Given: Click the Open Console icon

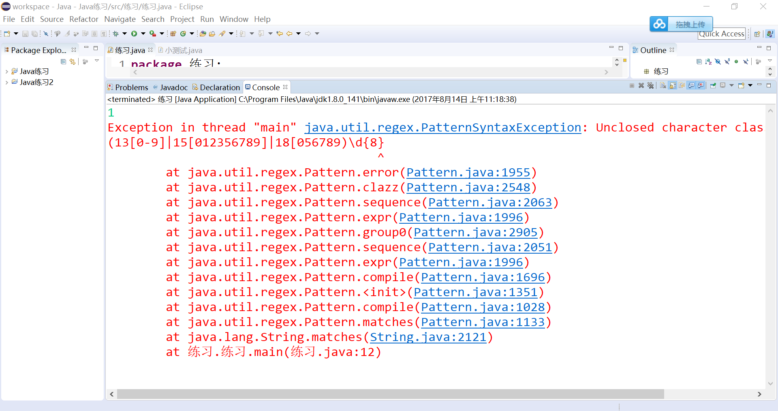Looking at the screenshot, I should point(741,85).
